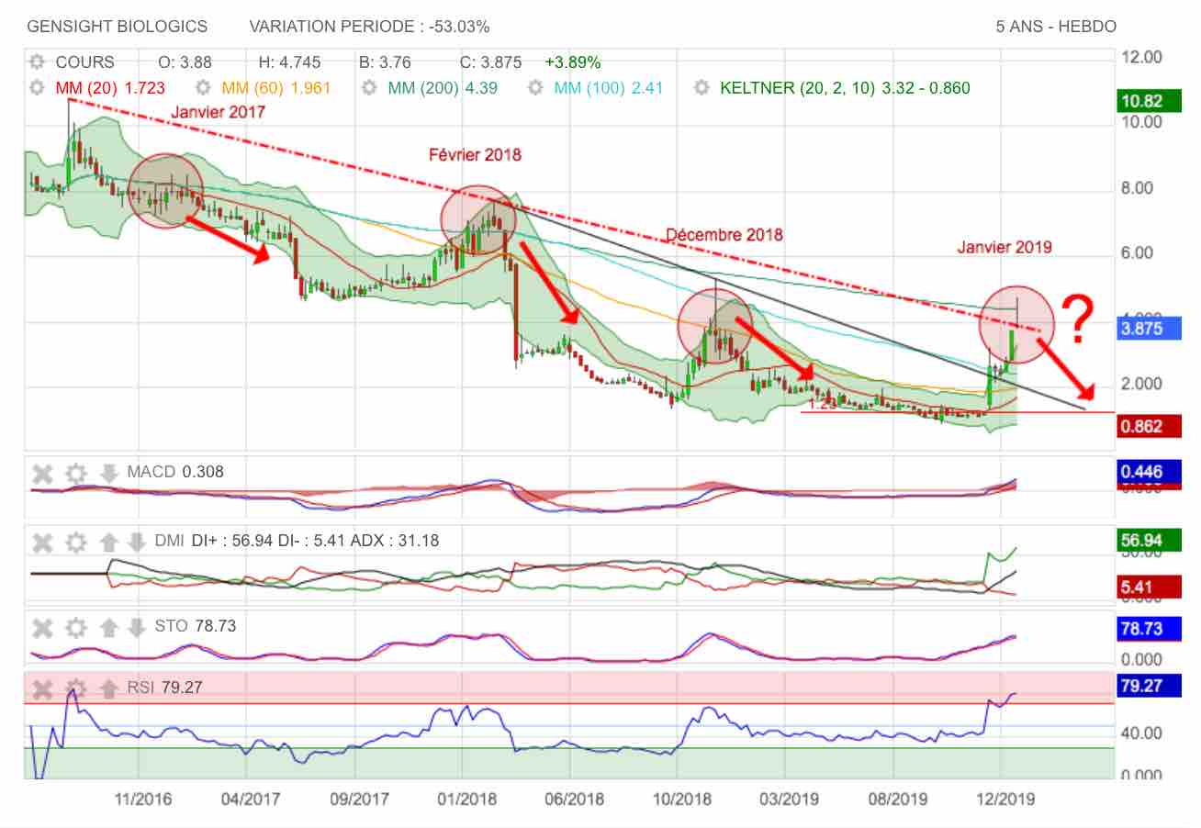
Task: Remove the RSI indicator with its X icon
Action: click(42, 688)
